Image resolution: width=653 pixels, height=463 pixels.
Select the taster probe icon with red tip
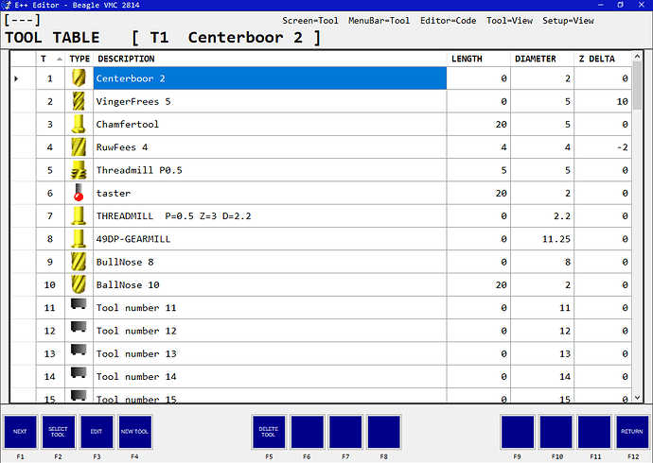point(79,193)
